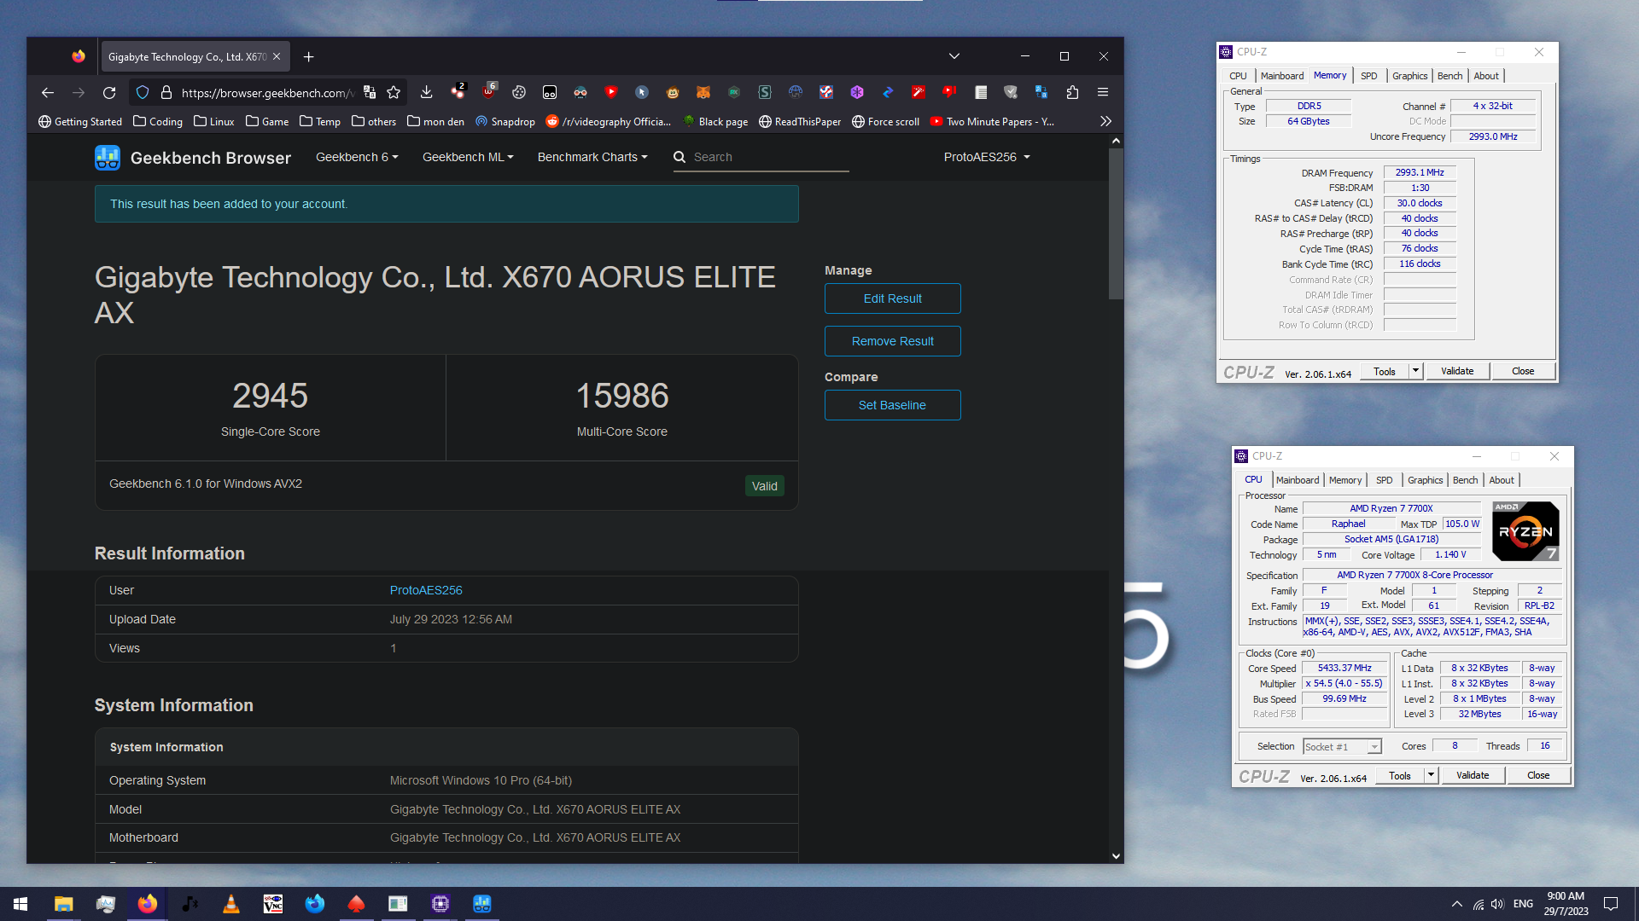
Task: Click the Edit Result button
Action: click(892, 298)
